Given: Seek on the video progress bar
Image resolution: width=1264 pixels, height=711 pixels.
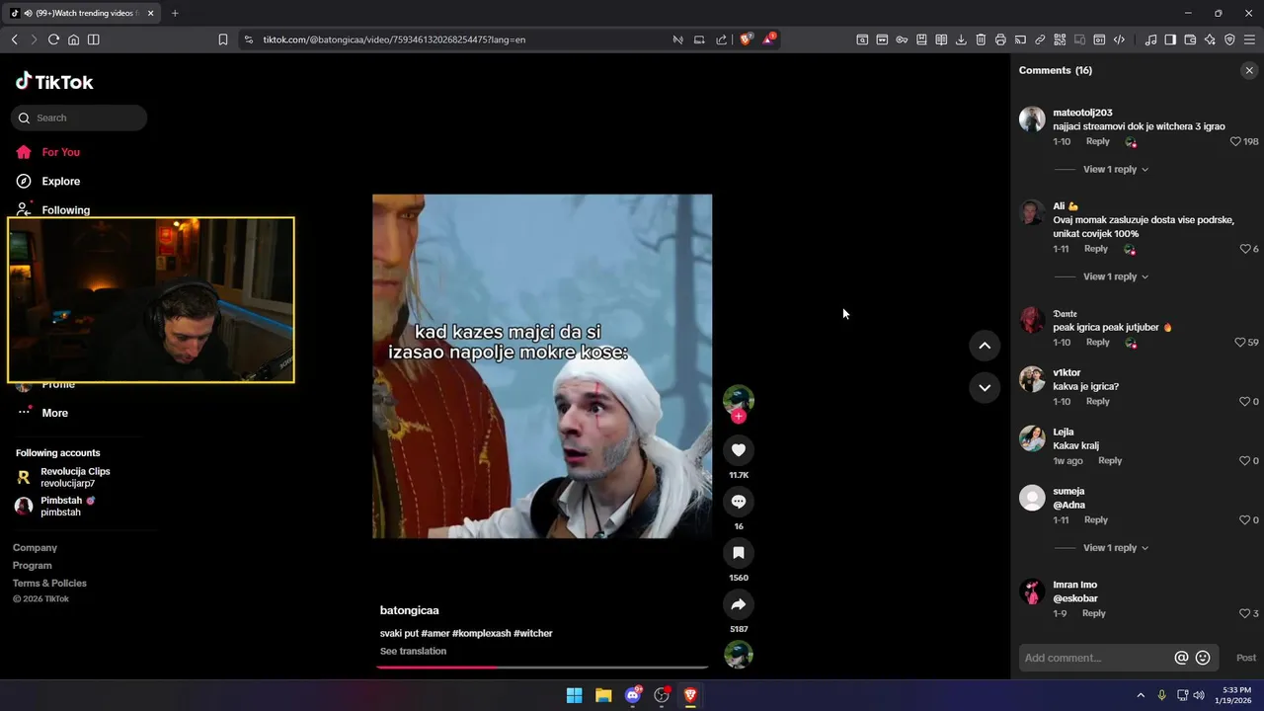Looking at the screenshot, I should click(542, 668).
